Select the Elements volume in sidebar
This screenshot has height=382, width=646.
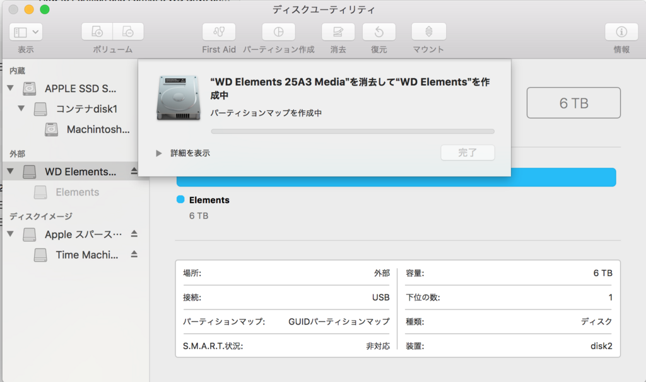coord(78,192)
